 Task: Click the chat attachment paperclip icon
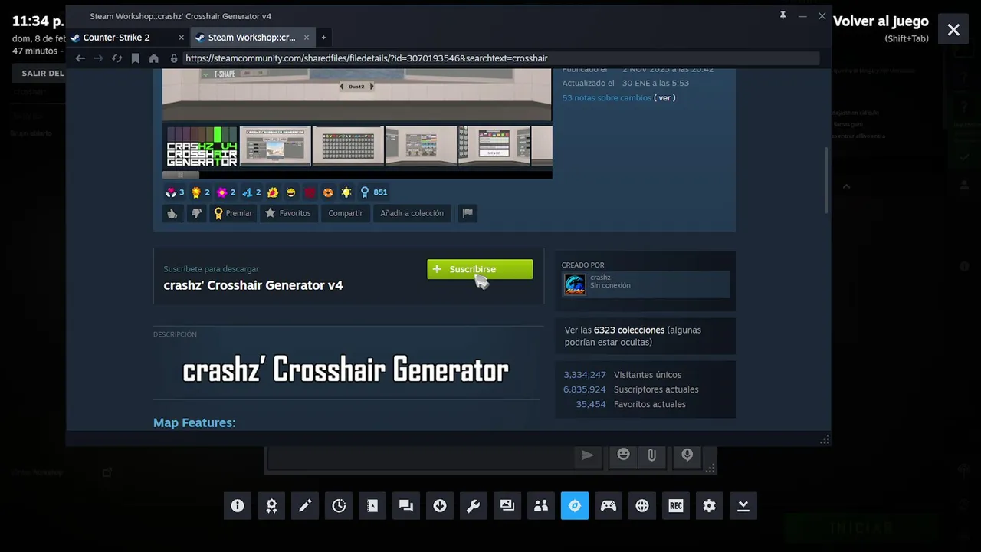[651, 455]
